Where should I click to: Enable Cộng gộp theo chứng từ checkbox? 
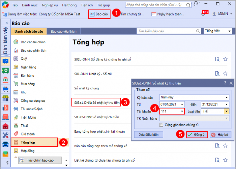[x=162, y=125]
